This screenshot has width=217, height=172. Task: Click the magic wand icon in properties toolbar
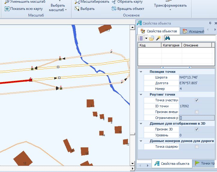pyautogui.click(x=158, y=38)
